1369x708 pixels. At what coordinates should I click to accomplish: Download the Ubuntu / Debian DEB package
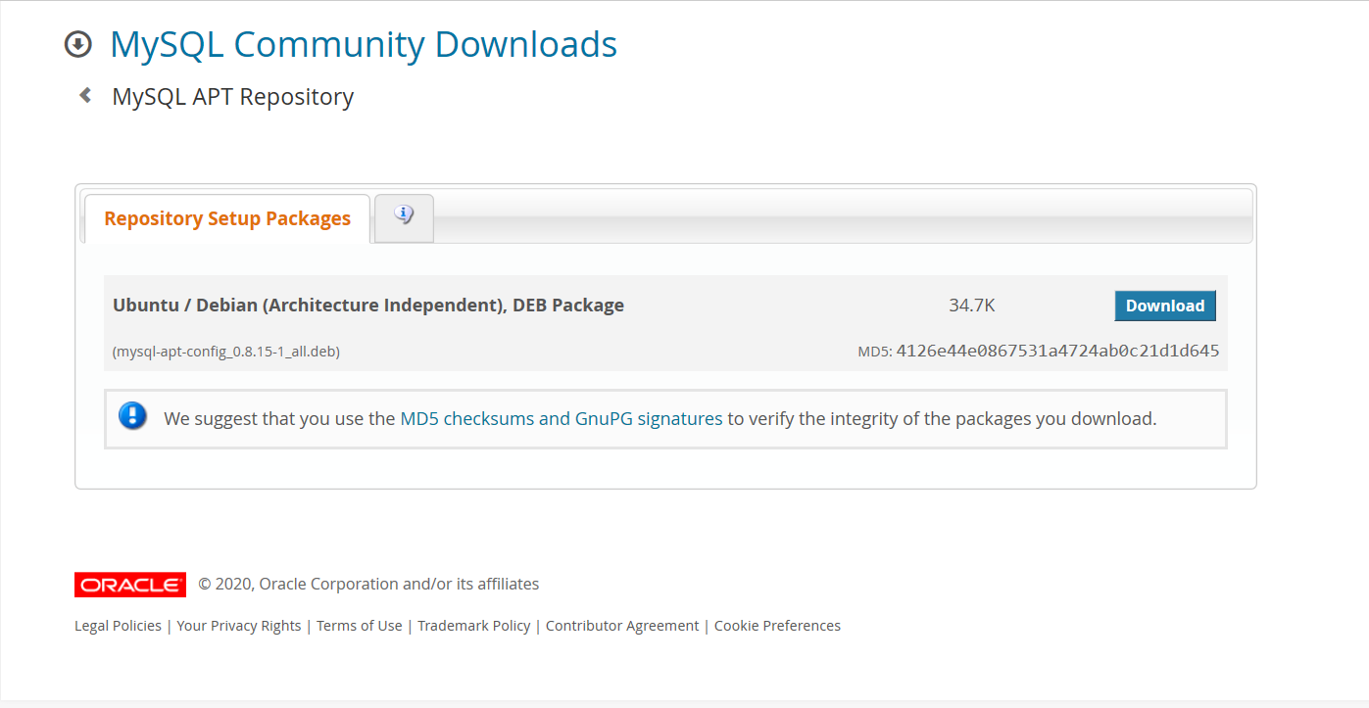click(1165, 306)
